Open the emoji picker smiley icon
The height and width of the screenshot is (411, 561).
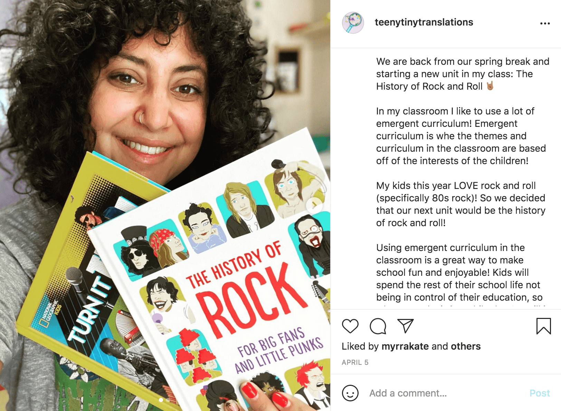[x=350, y=393]
